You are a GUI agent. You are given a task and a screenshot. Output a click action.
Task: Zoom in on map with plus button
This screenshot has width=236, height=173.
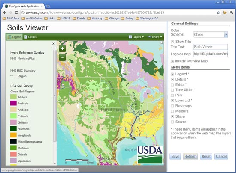tap(62, 48)
